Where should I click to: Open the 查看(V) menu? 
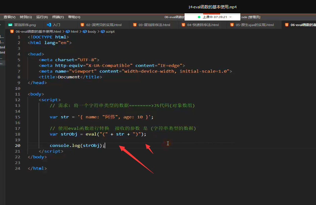(x=9, y=17)
